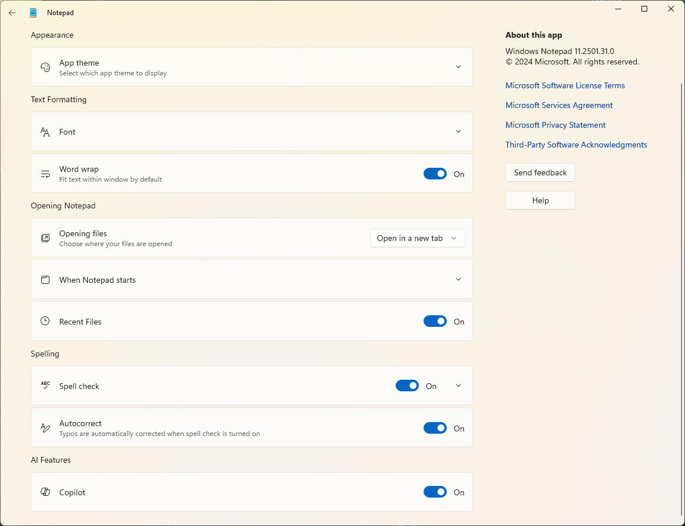Click the Word wrap icon
685x526 pixels.
[x=45, y=174]
